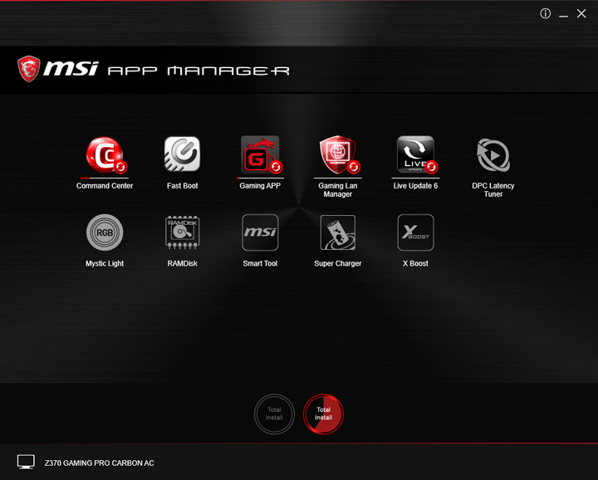Open the X Boost icon
The width and height of the screenshot is (598, 480).
coord(415,233)
